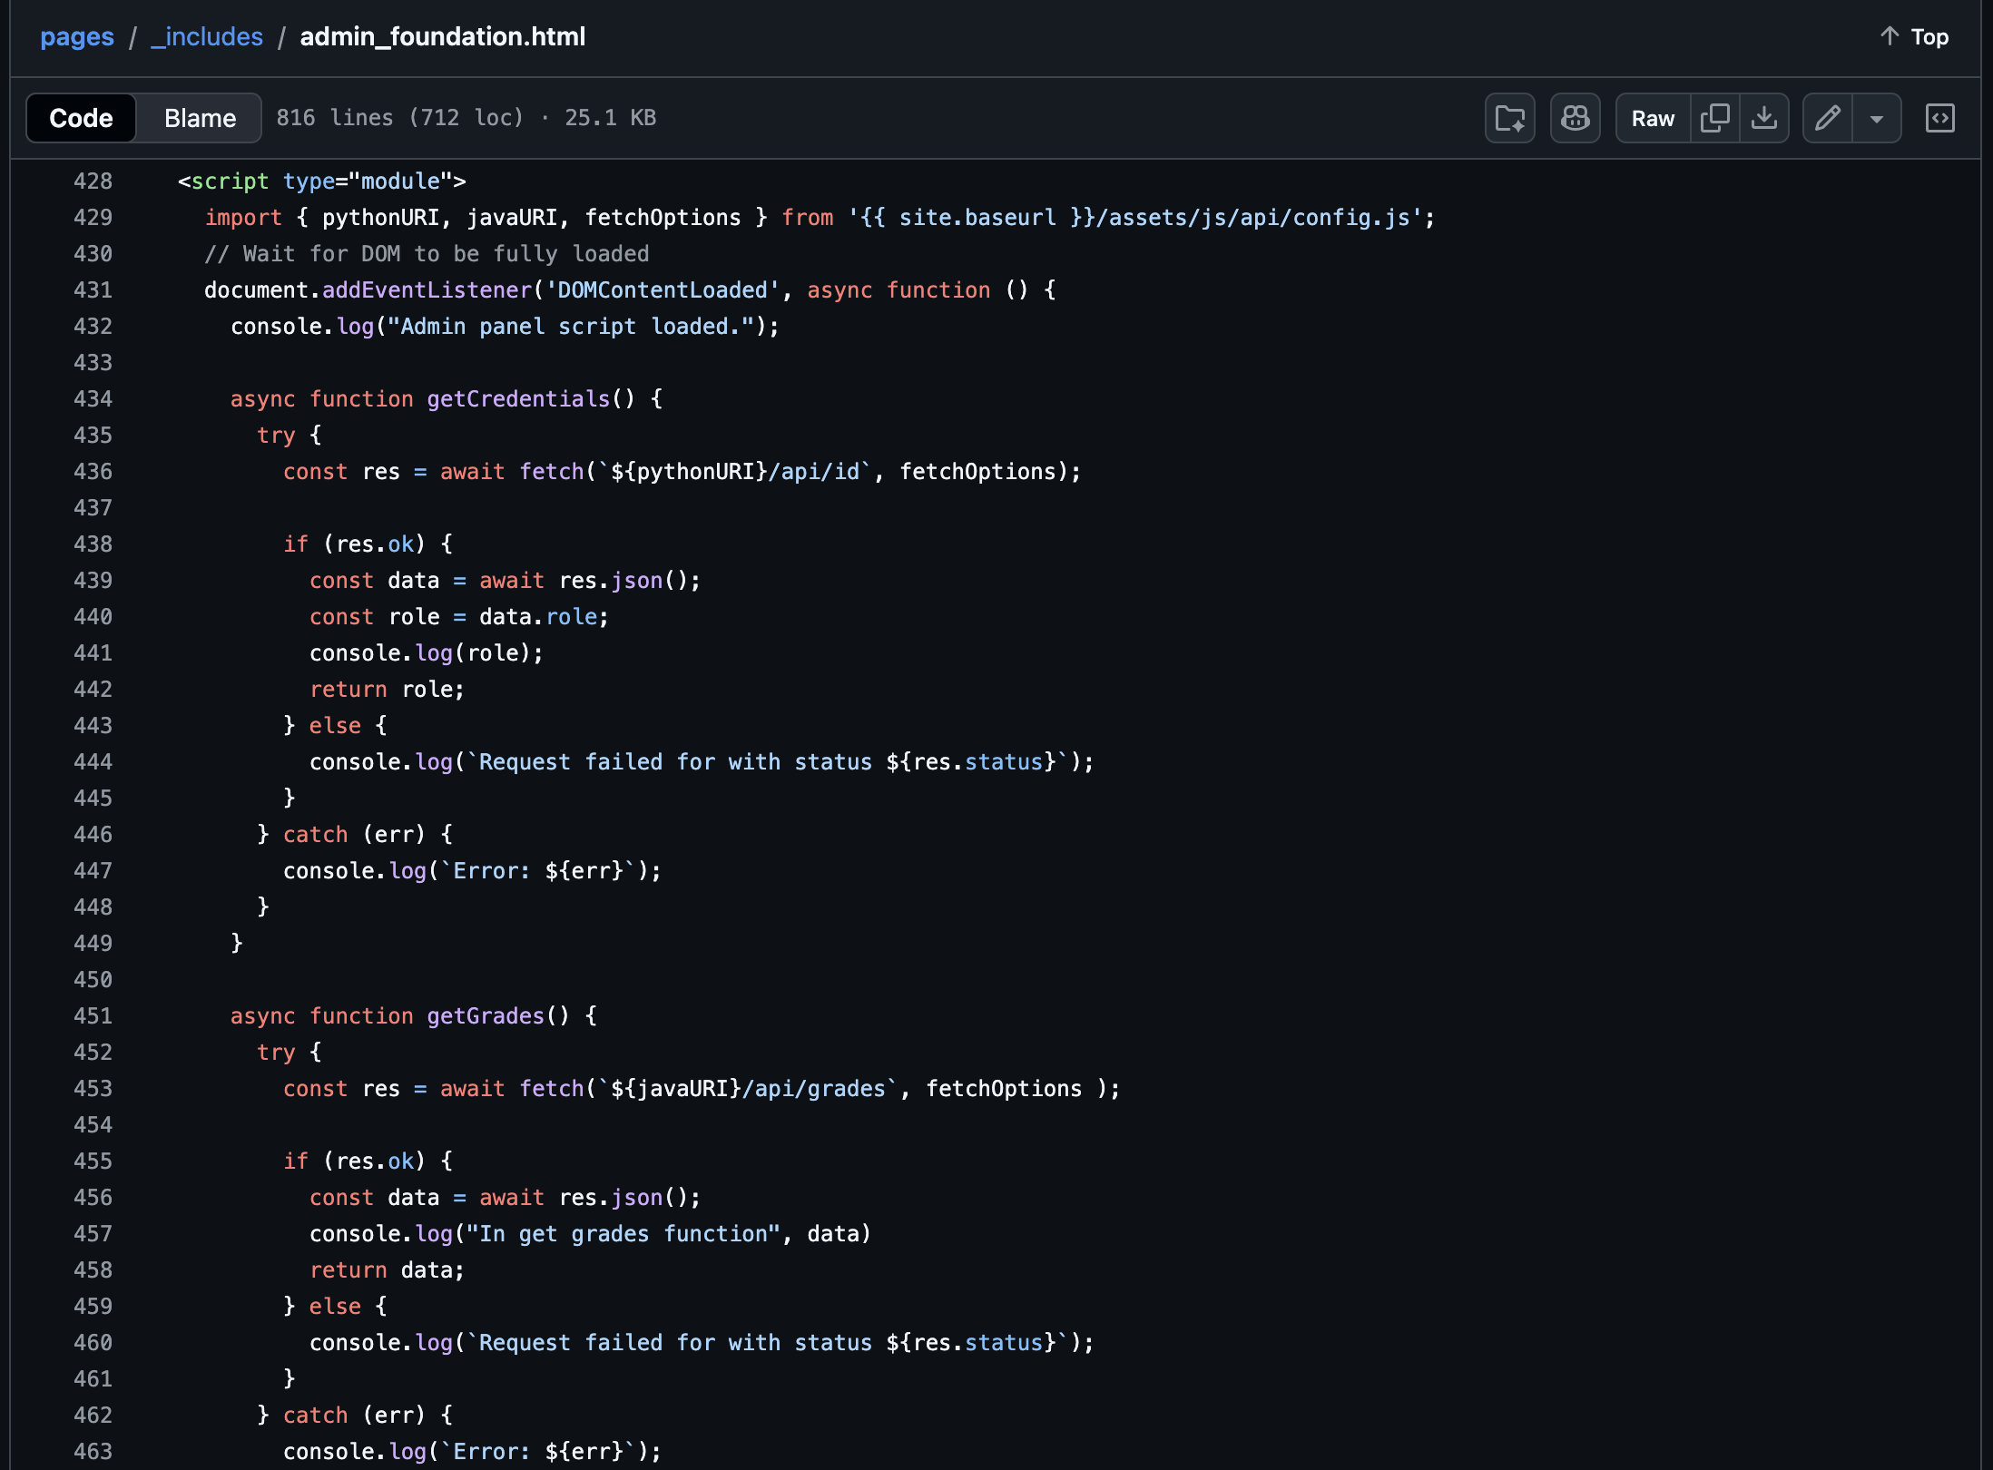Open the Copilot chat icon
This screenshot has height=1470, width=1993.
(x=1575, y=118)
